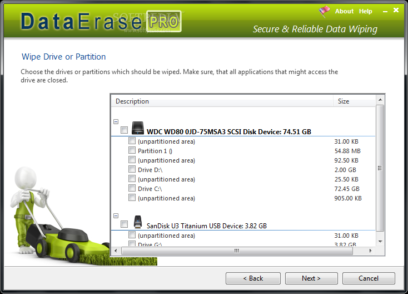Click the Drive D:\ row label

pos(150,170)
